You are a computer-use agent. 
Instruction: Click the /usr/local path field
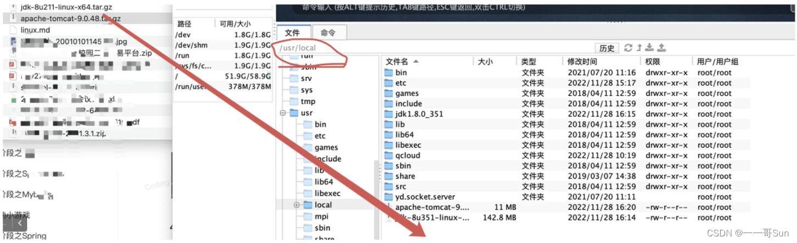point(434,48)
